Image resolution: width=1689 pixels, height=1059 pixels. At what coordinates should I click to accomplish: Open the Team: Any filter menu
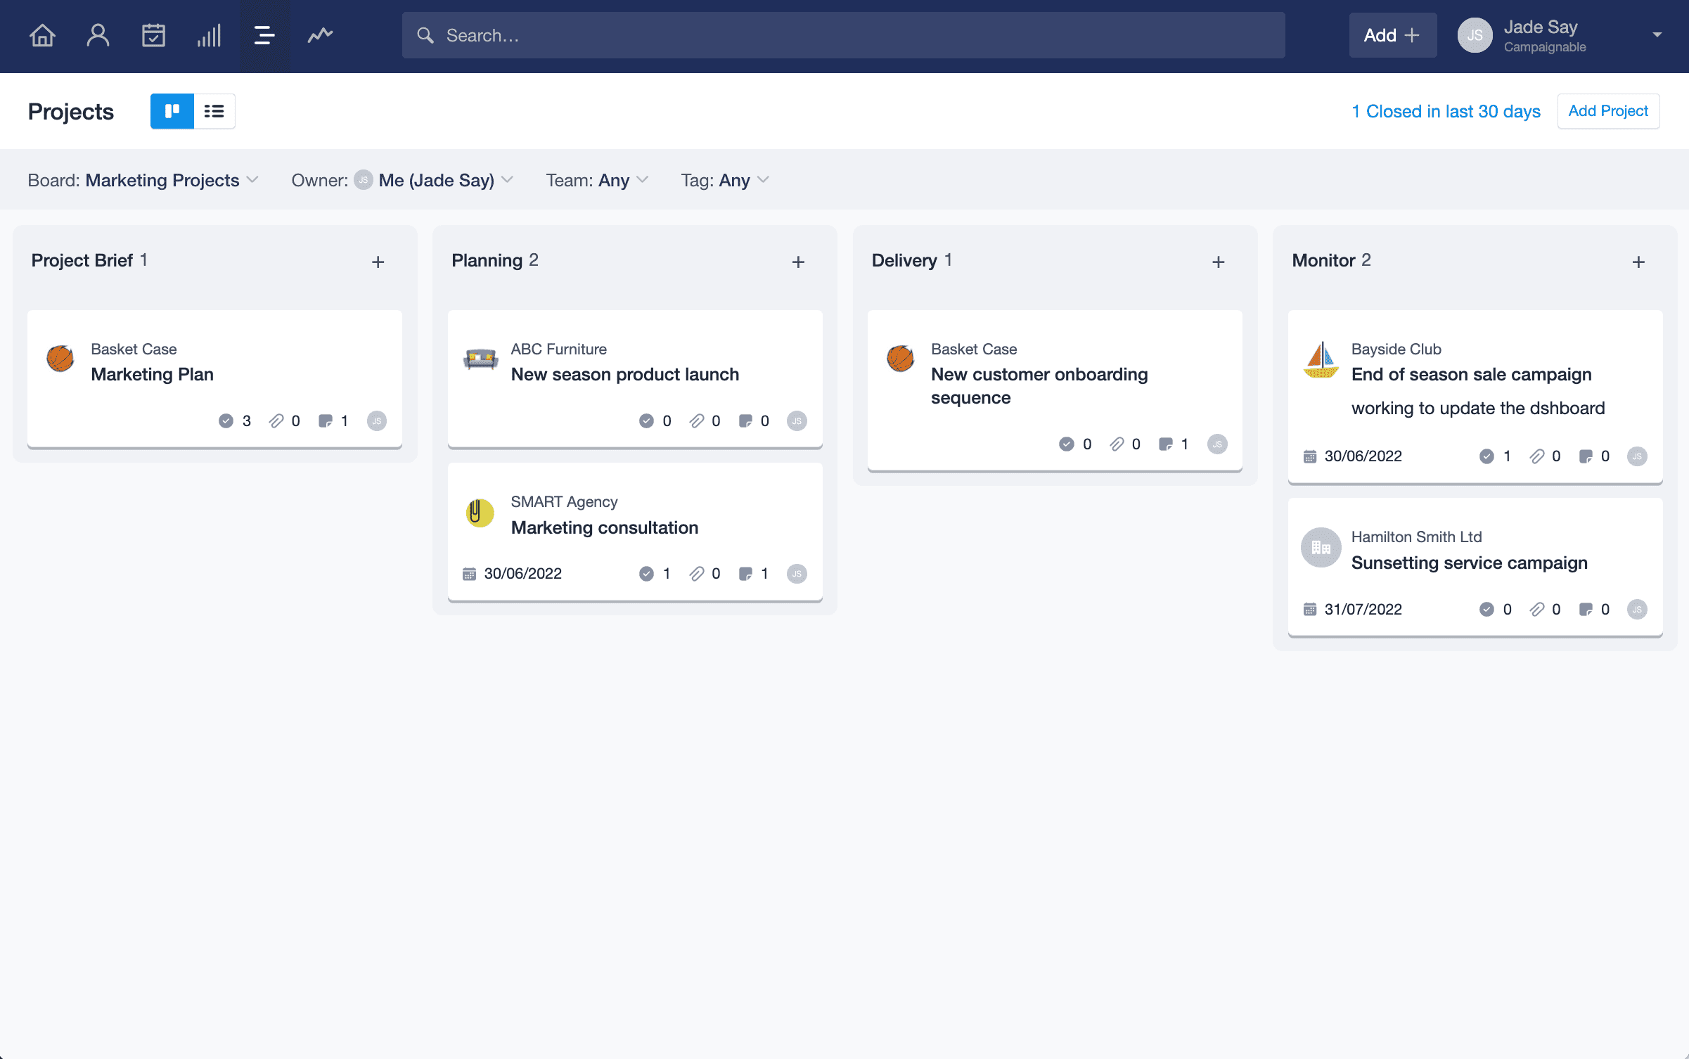tap(599, 181)
